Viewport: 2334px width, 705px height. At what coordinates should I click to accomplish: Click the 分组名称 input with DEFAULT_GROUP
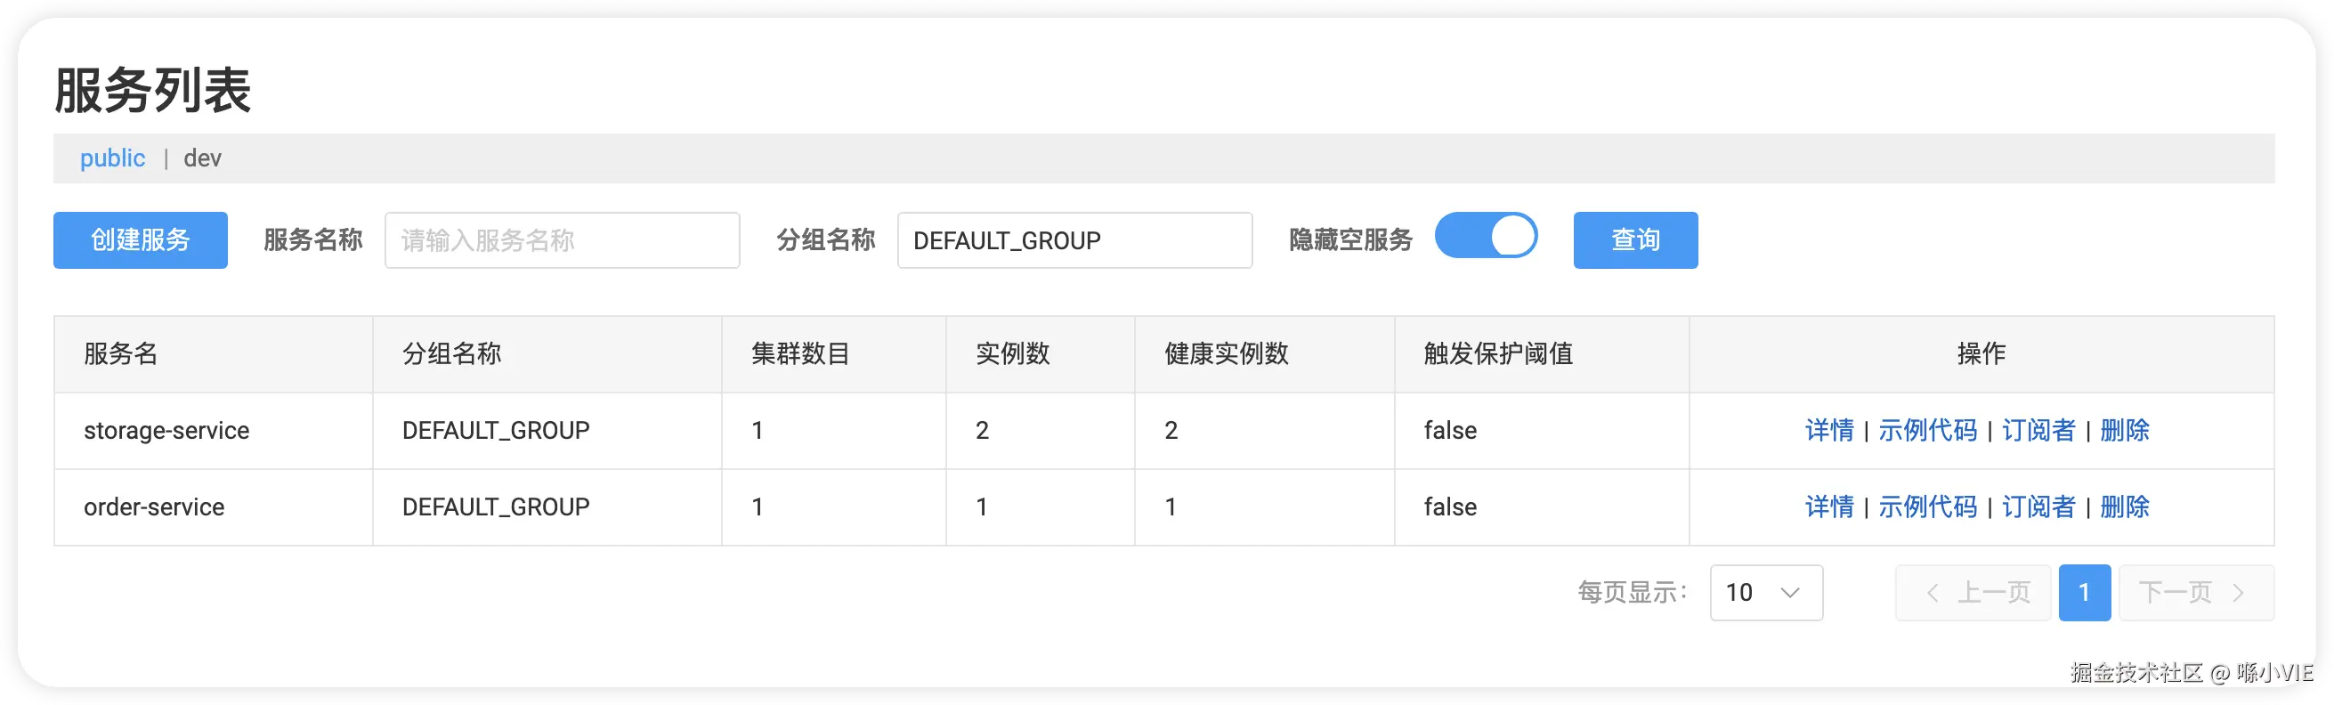click(1074, 240)
